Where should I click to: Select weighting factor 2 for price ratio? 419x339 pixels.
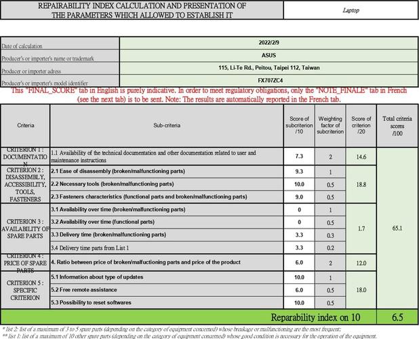click(x=330, y=263)
